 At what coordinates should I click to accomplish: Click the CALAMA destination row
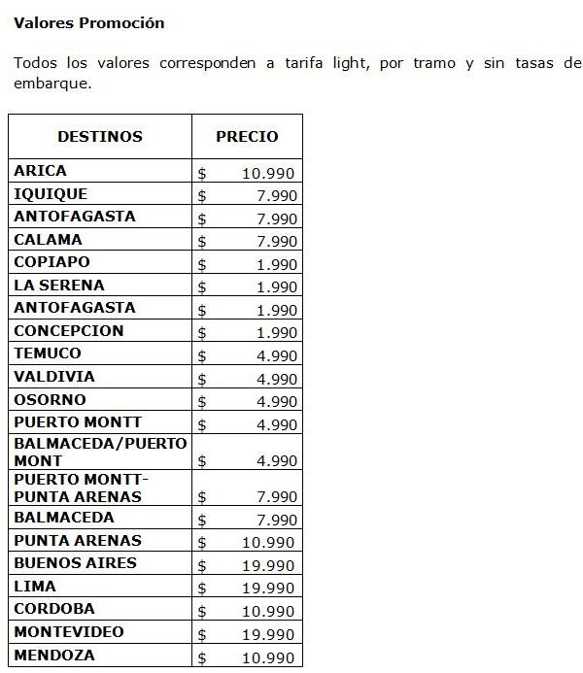coord(155,240)
